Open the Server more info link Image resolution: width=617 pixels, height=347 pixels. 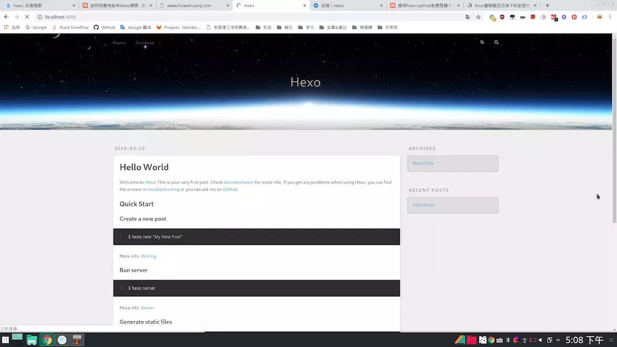click(147, 308)
